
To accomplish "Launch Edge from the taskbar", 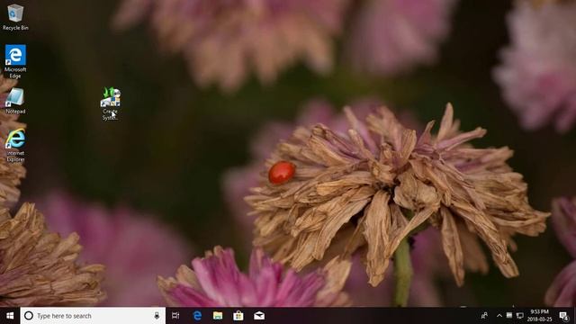I will click(x=197, y=316).
